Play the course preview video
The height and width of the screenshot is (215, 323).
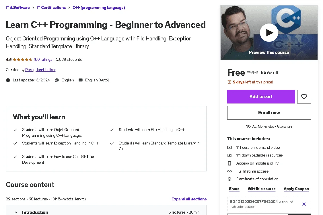[x=269, y=33]
